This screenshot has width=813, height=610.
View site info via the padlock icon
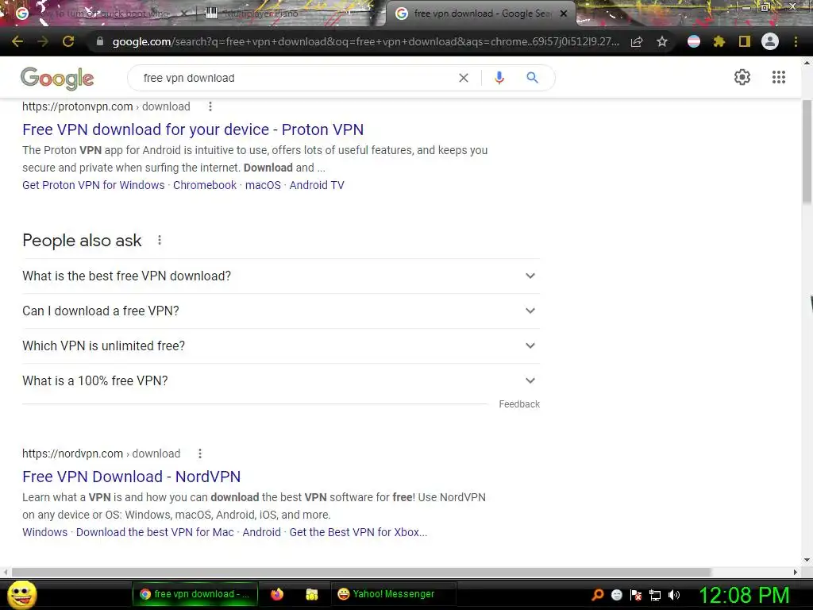pos(100,41)
